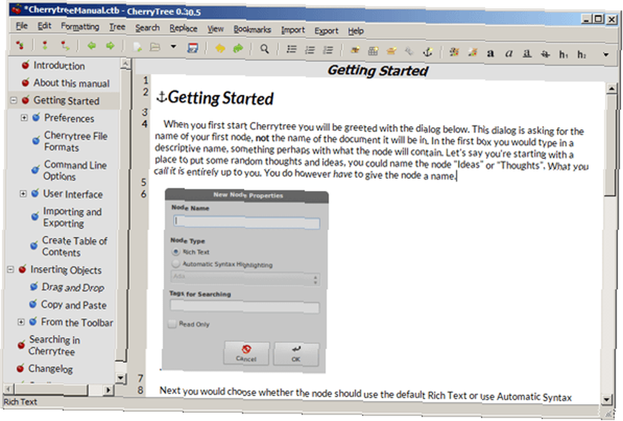Expand the User Interface node

click(23, 194)
